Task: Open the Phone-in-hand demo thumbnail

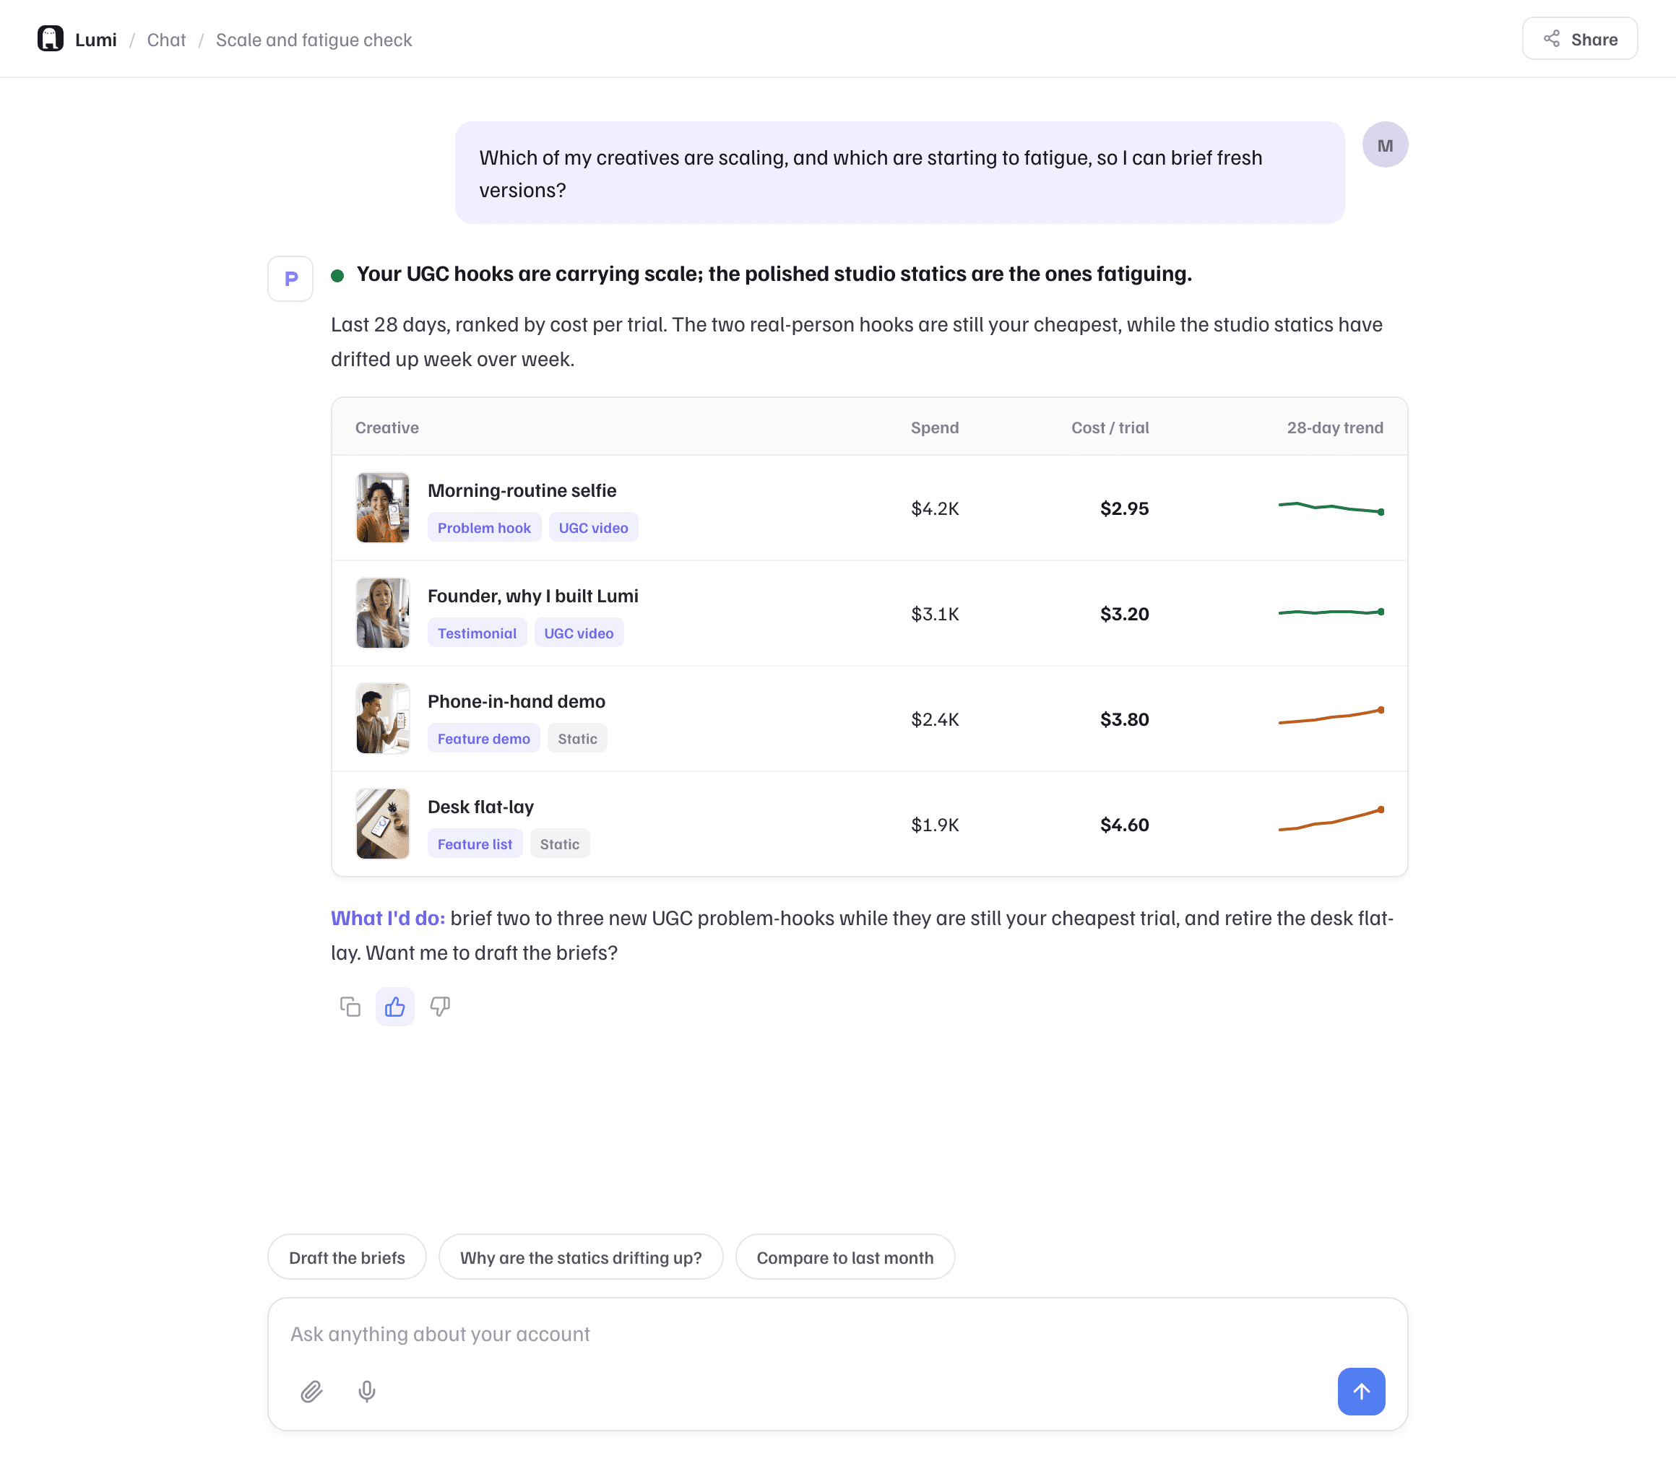Action: point(383,719)
